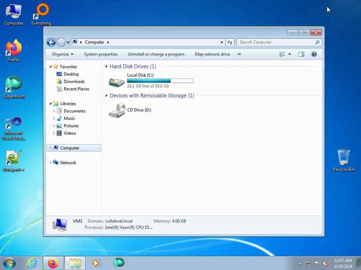
Task: Open the network tray icon
Action: coord(308,263)
